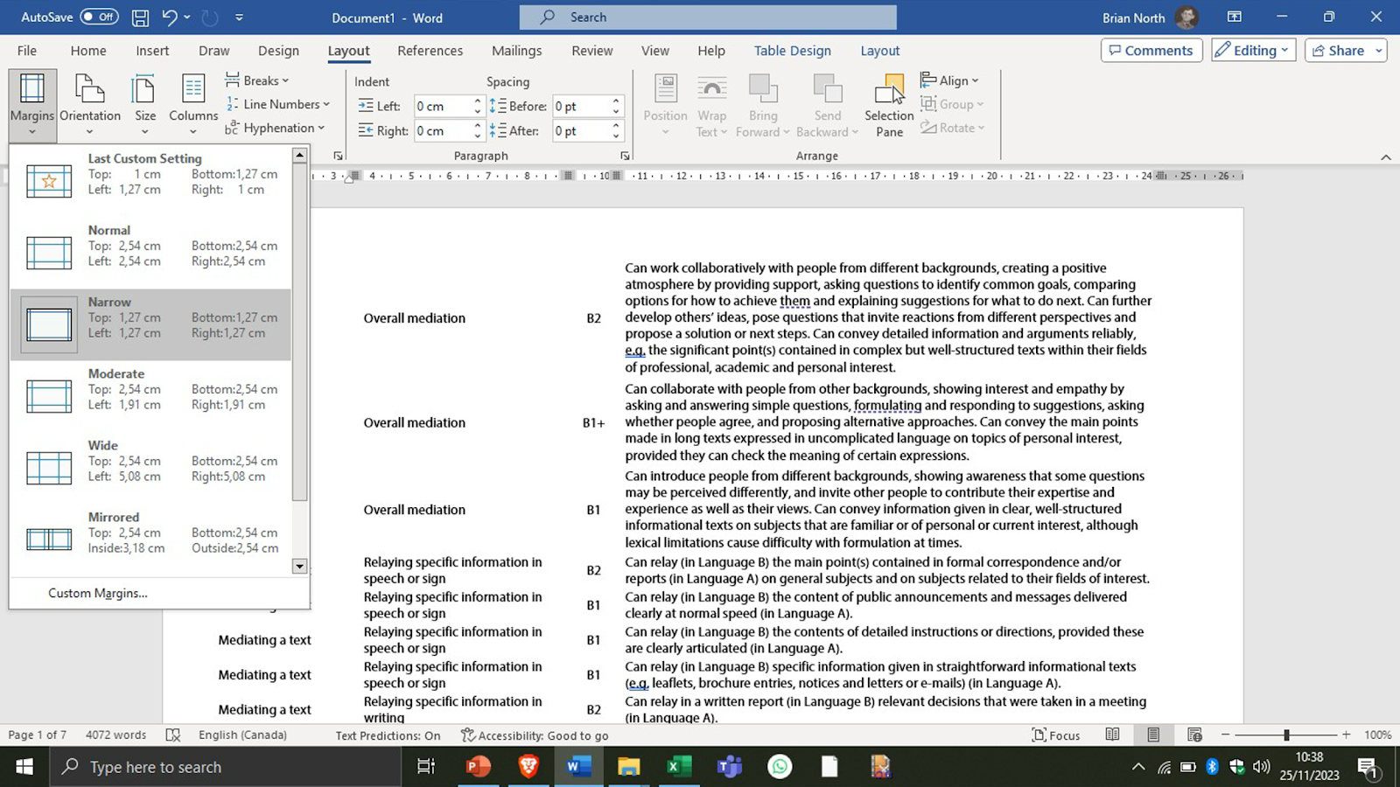This screenshot has height=787, width=1400.
Task: Expand the Align dropdown
Action: click(x=950, y=80)
